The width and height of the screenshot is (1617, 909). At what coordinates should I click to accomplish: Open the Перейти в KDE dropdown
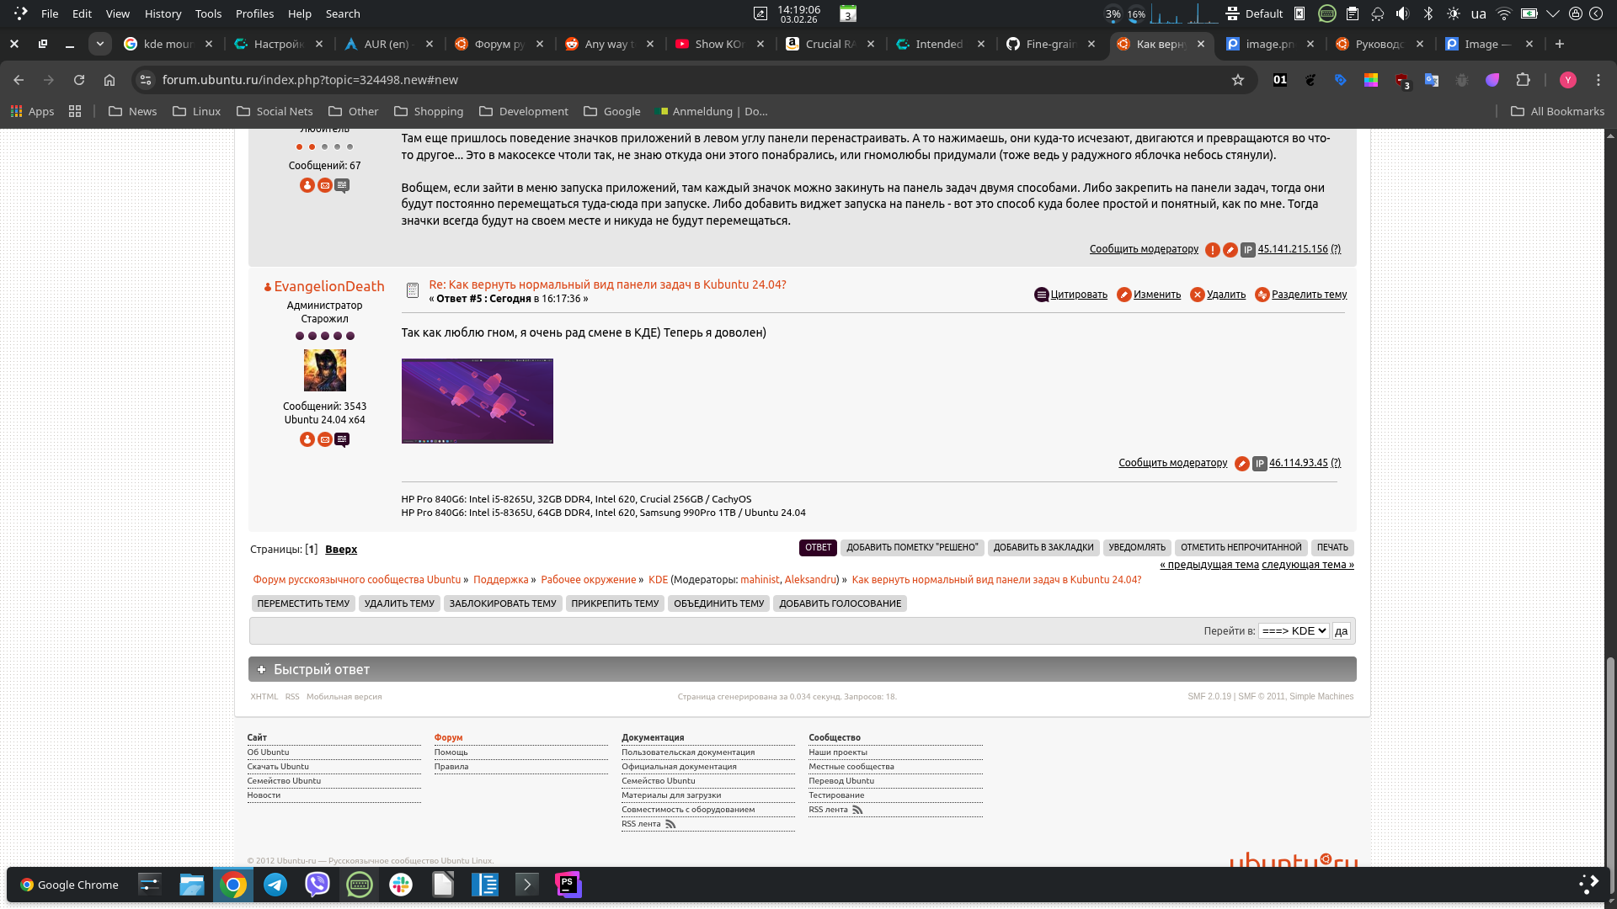pyautogui.click(x=1294, y=631)
